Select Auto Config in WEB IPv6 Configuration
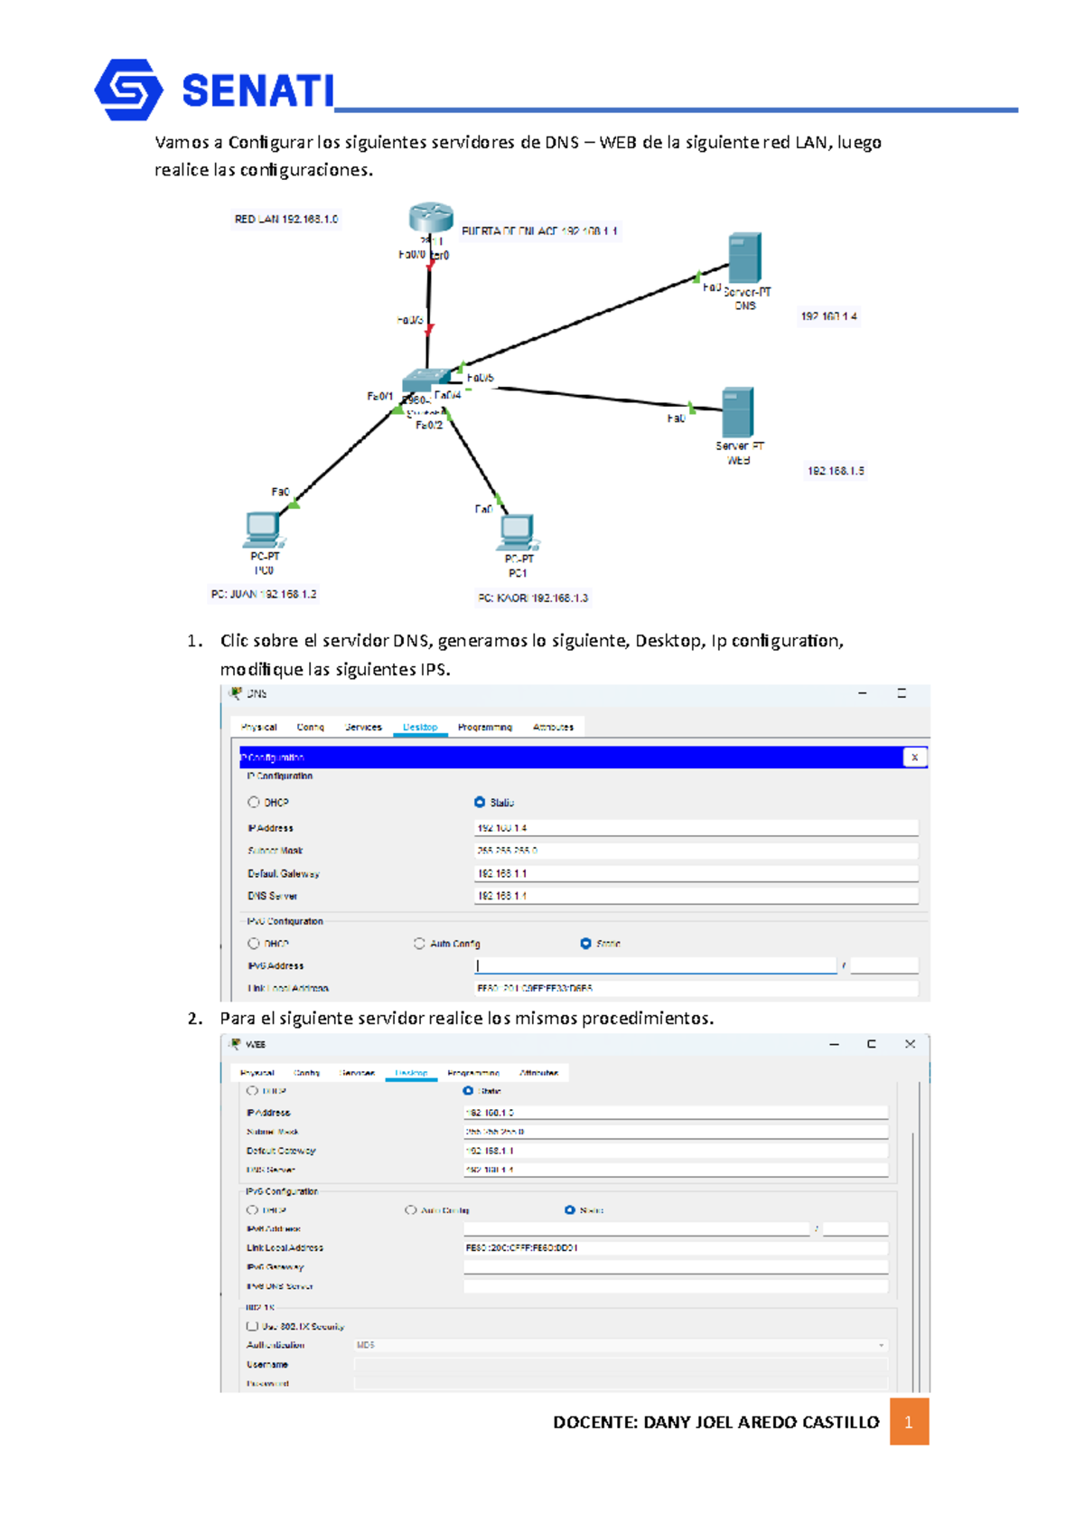 click(x=411, y=1209)
